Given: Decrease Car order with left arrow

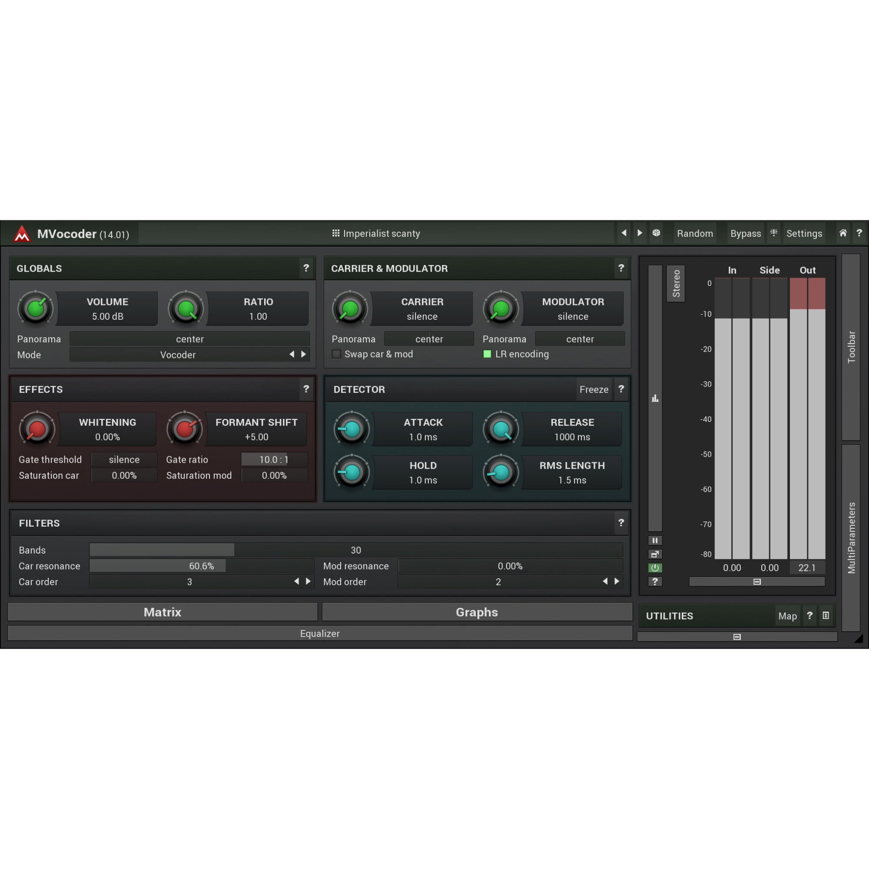Looking at the screenshot, I should (x=296, y=581).
